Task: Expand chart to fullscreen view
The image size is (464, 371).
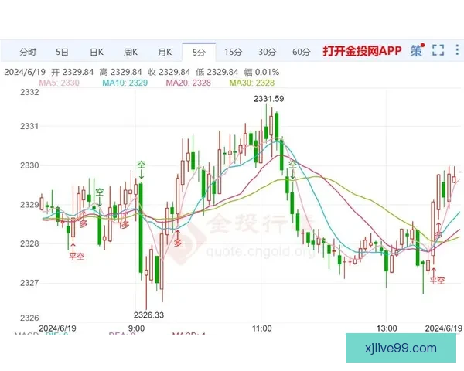Action: (x=438, y=51)
